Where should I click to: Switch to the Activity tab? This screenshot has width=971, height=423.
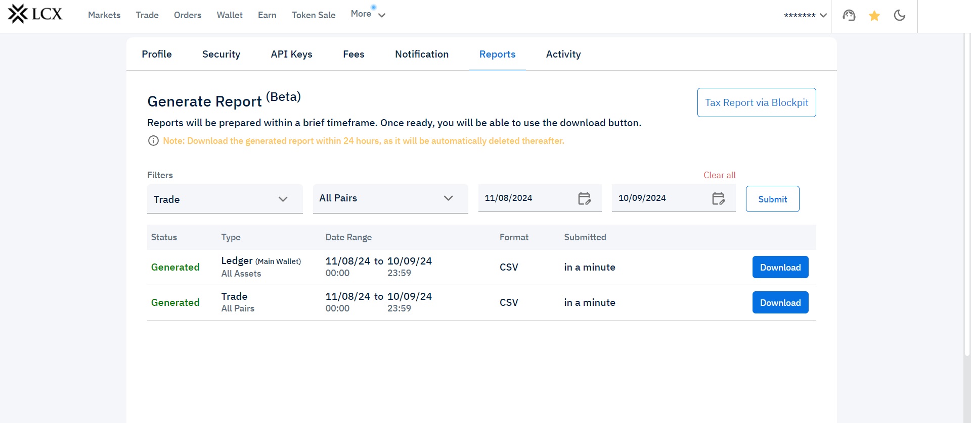tap(563, 54)
